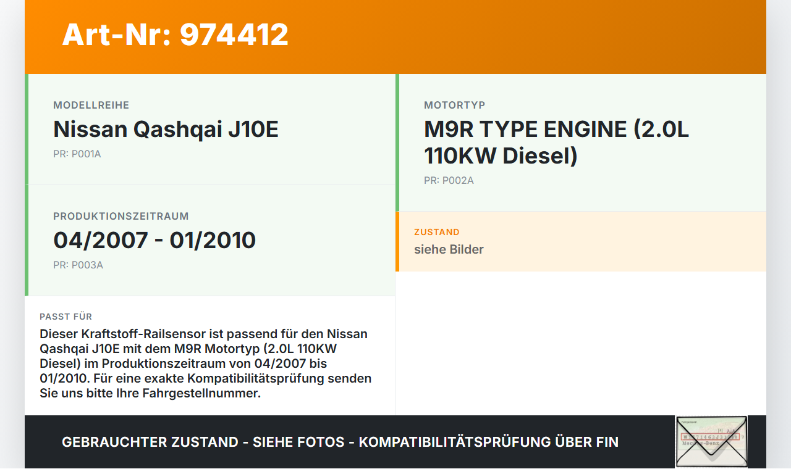
Task: Select the 04/2007 - 01/2010 production period
Action: coord(154,240)
